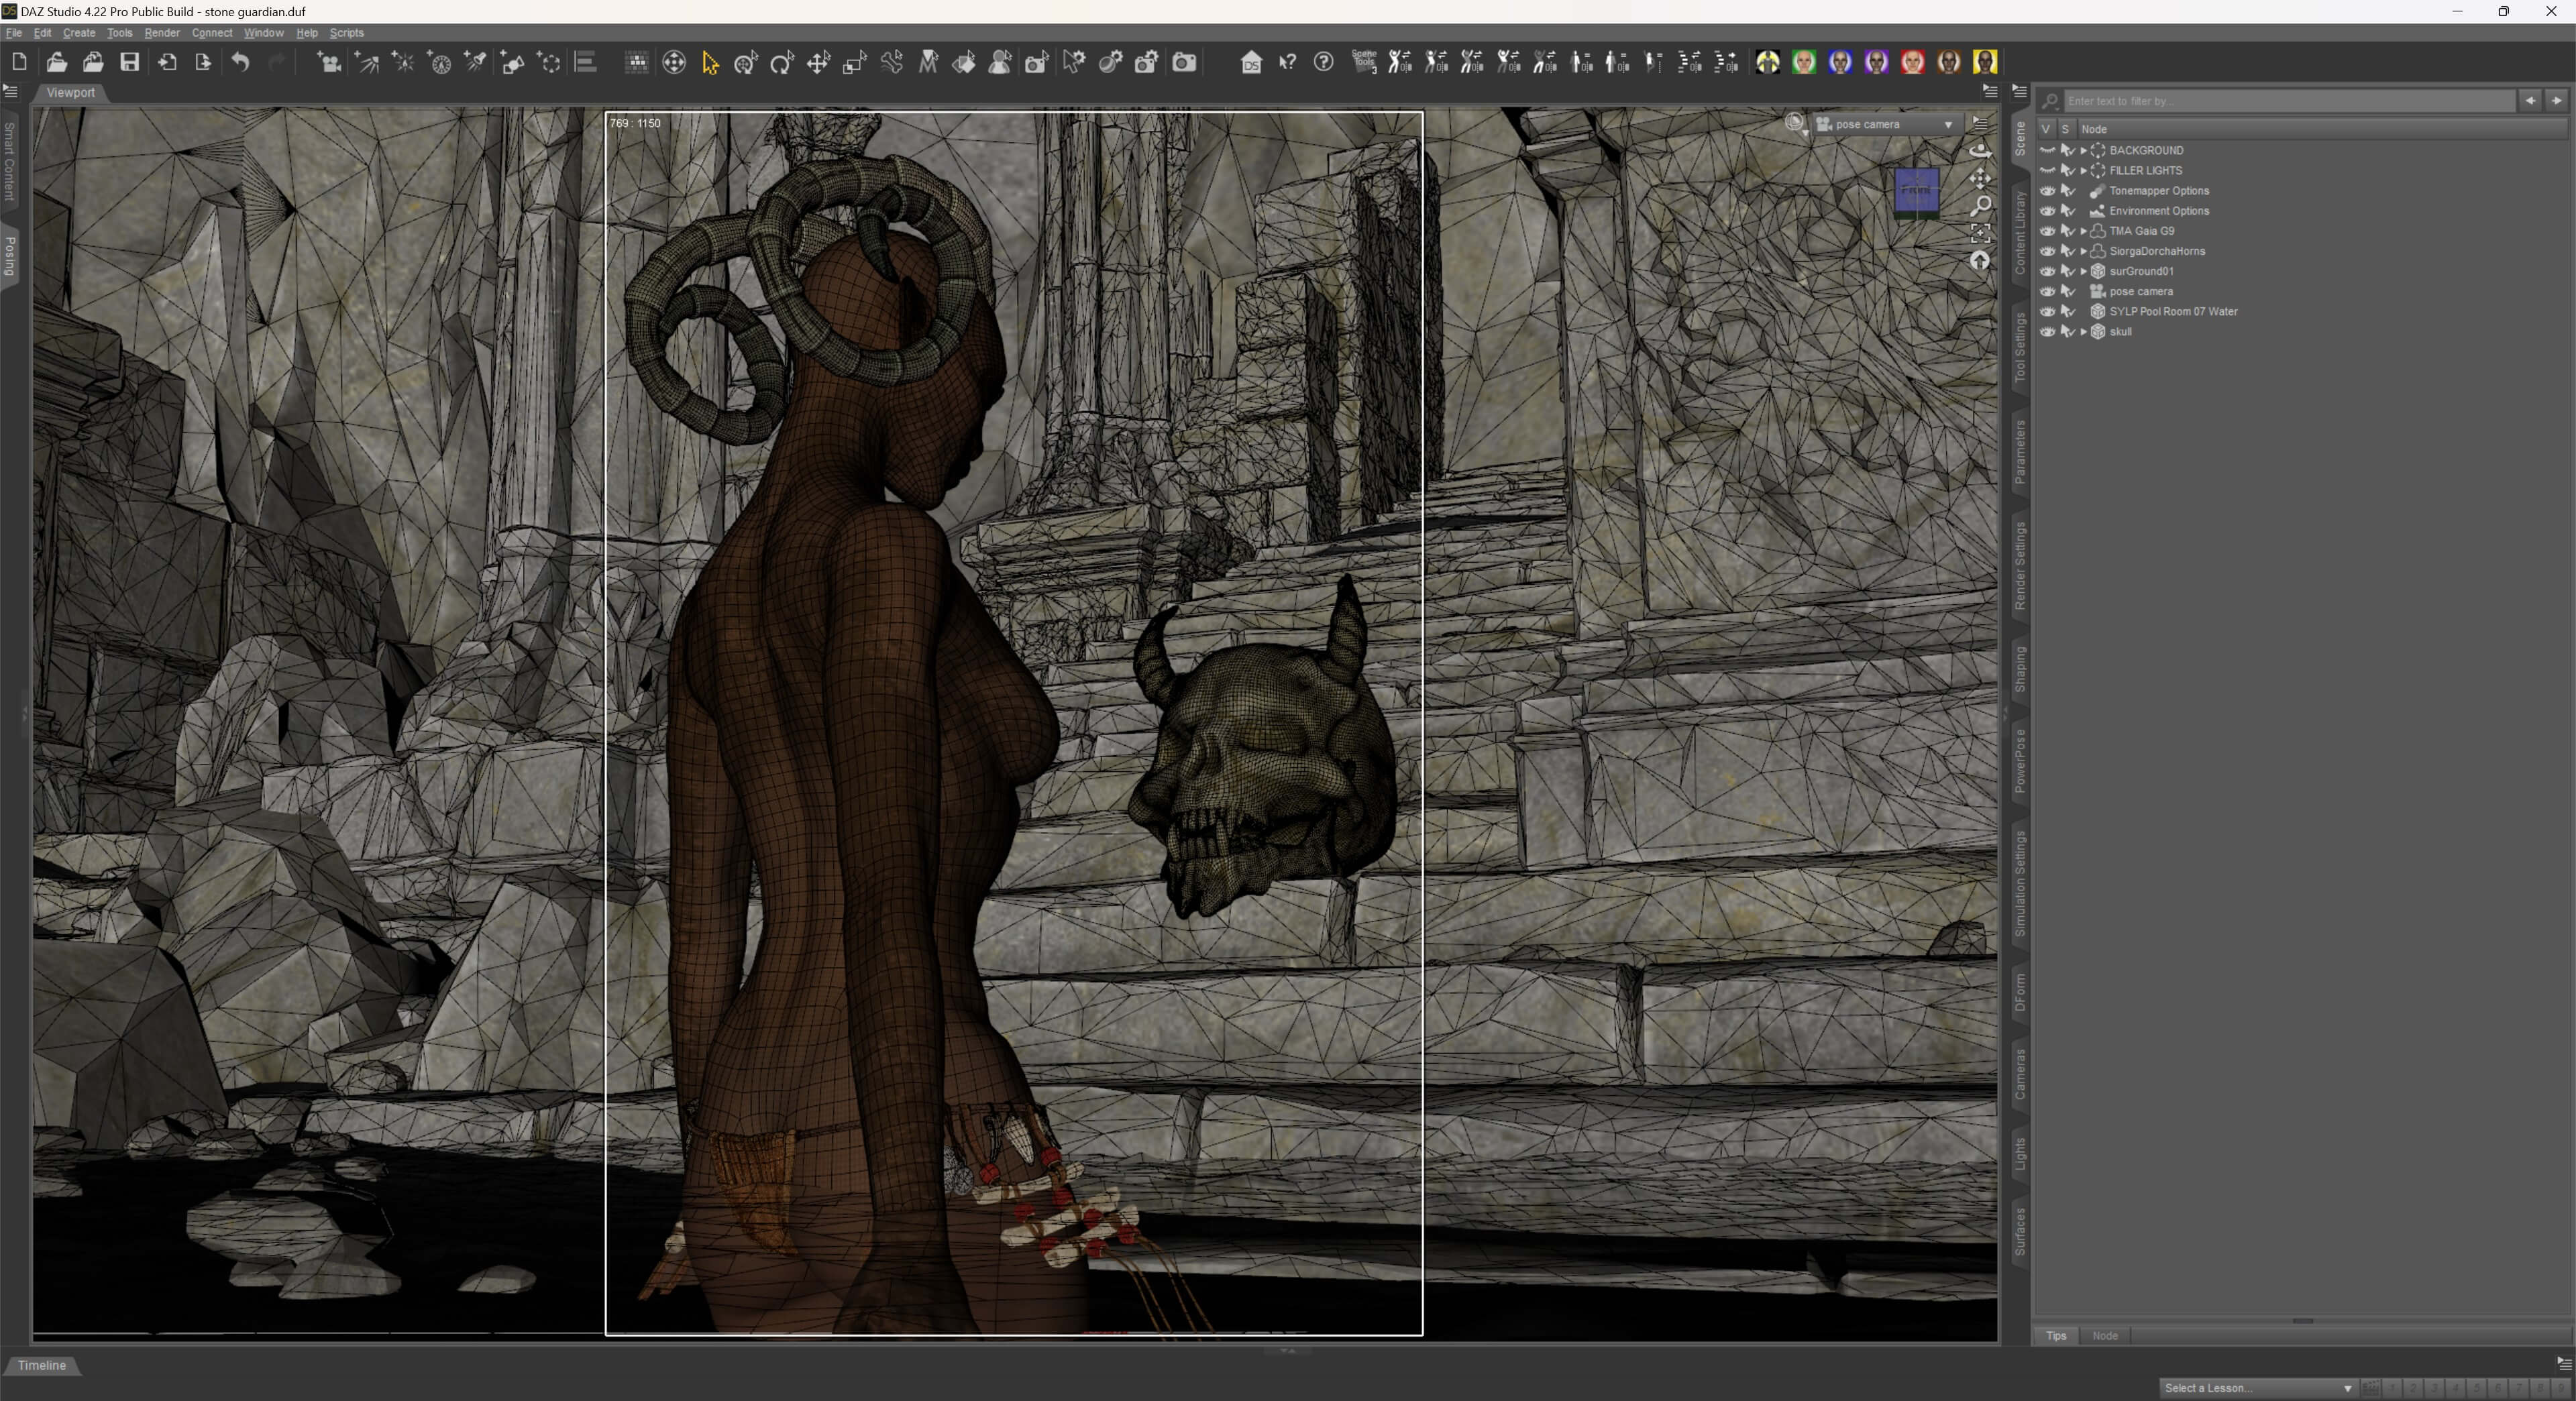Viewport: 2576px width, 1401px height.
Task: Expand the TMA Gaia G9 hierarchy
Action: point(2084,231)
